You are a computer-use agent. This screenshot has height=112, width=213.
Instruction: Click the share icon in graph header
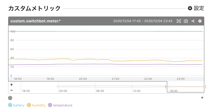(x=193, y=21)
